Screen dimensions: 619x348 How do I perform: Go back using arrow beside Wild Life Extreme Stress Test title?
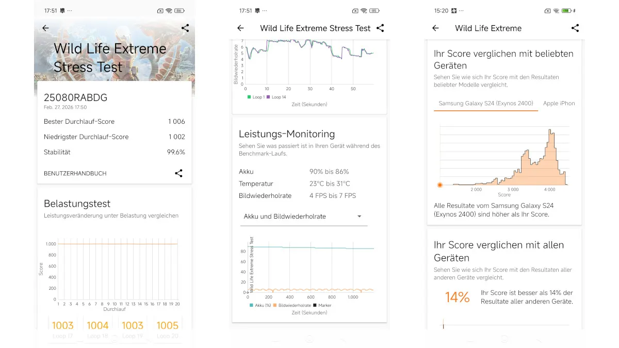240,28
